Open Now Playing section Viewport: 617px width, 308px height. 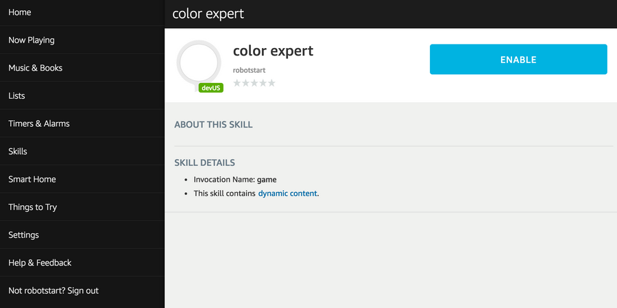[x=32, y=40]
